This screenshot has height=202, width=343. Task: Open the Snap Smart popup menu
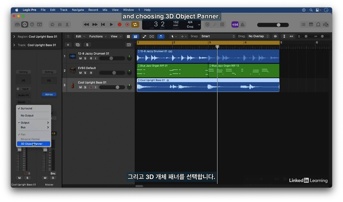(218, 36)
